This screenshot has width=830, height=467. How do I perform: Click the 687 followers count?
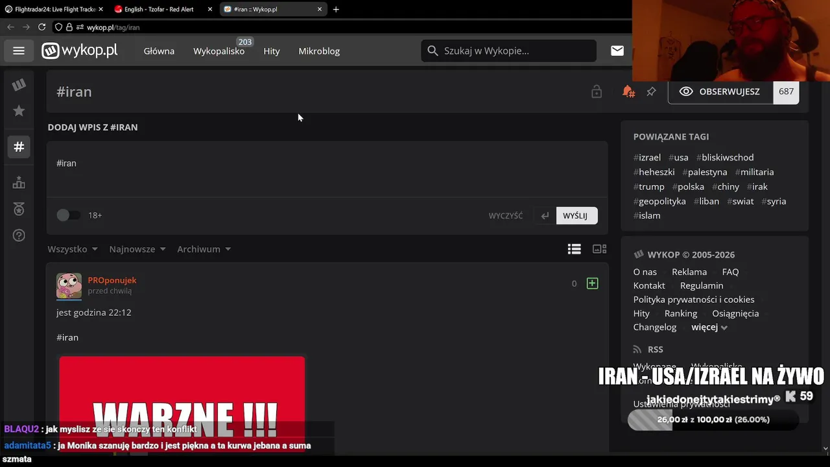(786, 91)
